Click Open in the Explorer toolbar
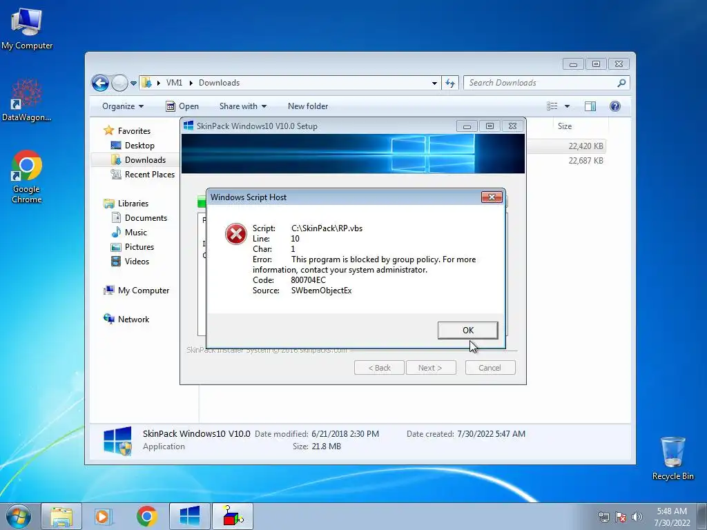The width and height of the screenshot is (707, 530). tap(182, 106)
